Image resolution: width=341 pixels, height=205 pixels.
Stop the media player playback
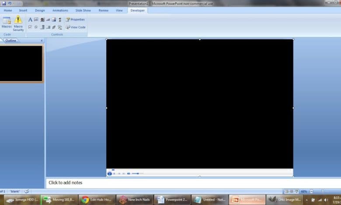[x=115, y=174]
